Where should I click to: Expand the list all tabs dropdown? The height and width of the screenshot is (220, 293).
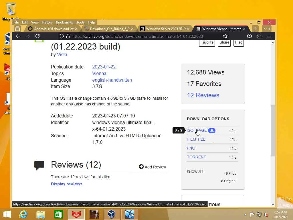267,29
